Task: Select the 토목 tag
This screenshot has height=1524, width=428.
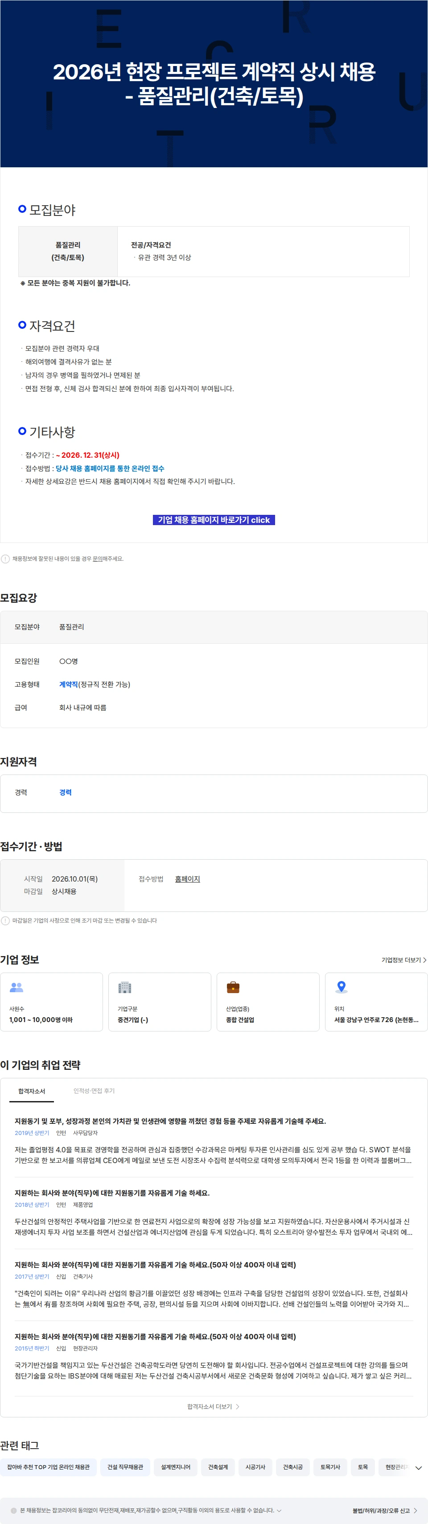Action: point(363,1466)
